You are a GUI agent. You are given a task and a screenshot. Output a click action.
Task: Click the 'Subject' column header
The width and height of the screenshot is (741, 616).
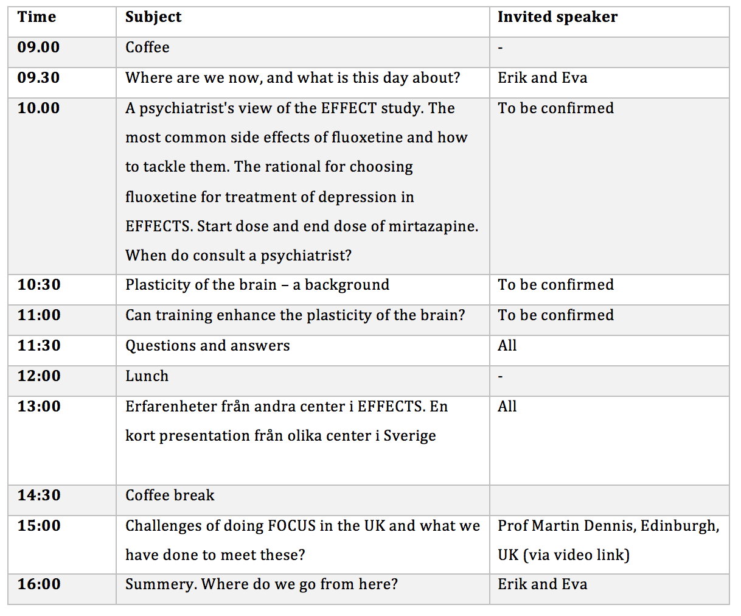(x=303, y=22)
